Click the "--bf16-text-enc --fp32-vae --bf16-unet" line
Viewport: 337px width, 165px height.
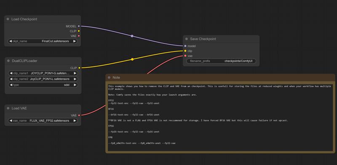(134, 115)
